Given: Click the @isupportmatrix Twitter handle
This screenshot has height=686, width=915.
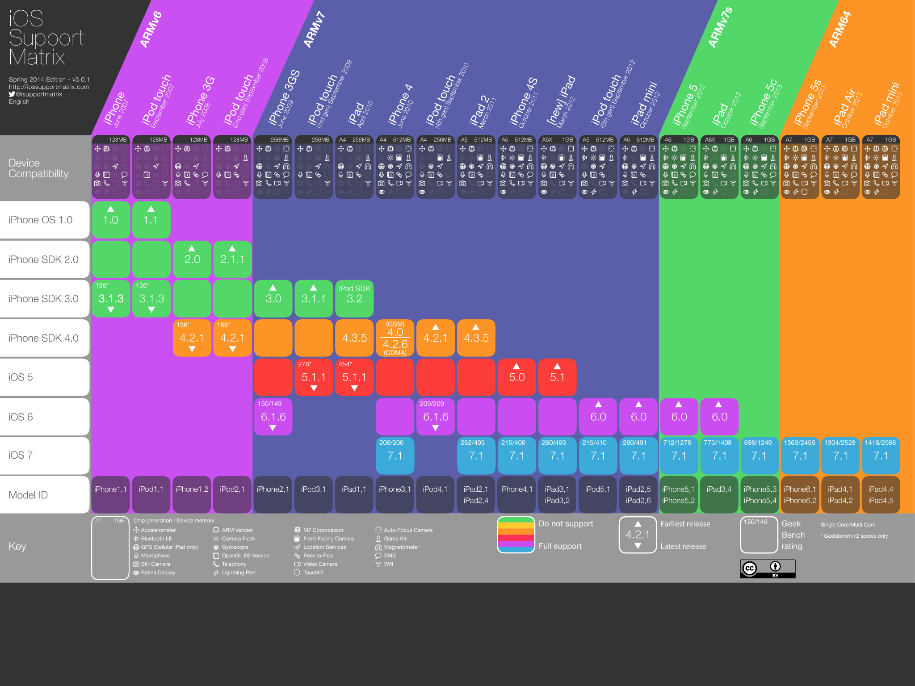Looking at the screenshot, I should pos(39,94).
